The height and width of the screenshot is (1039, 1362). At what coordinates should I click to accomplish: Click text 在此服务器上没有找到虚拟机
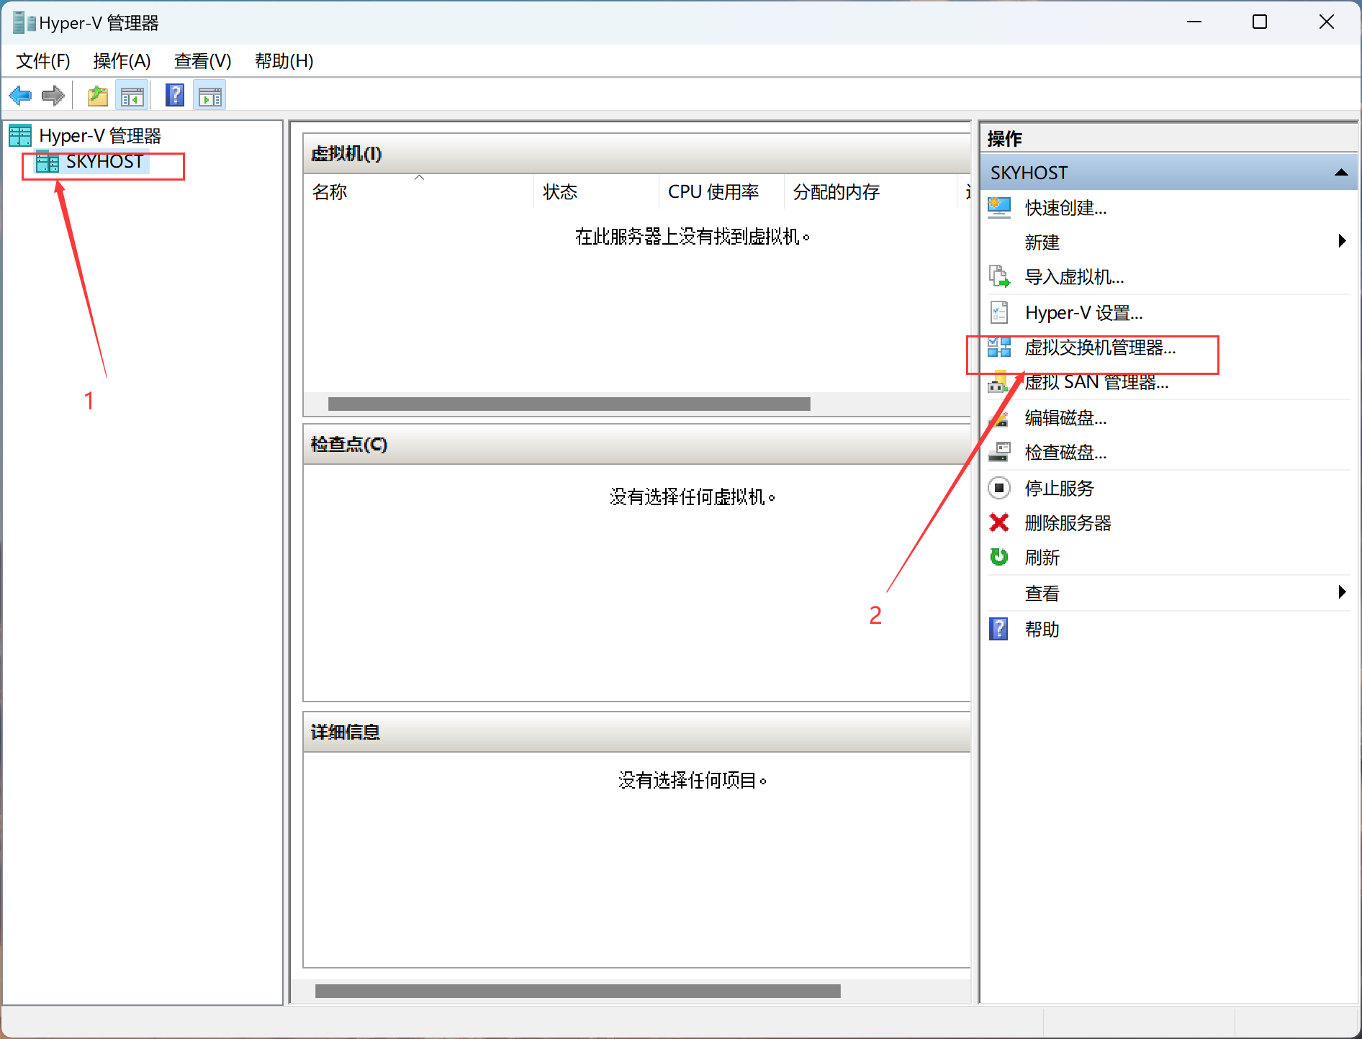coord(693,236)
